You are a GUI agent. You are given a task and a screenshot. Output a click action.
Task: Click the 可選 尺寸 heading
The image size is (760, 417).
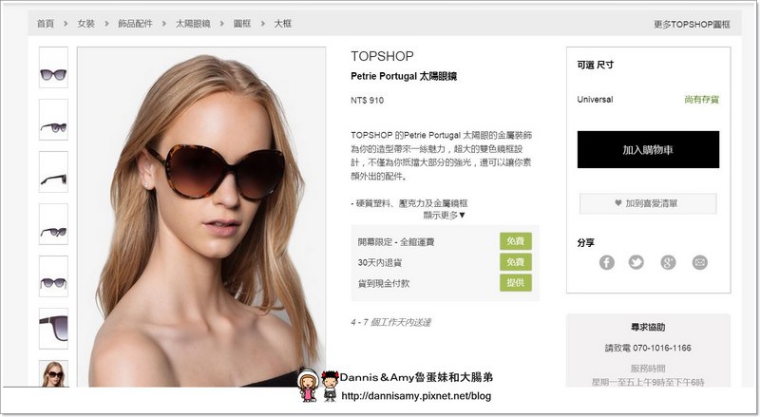tap(596, 65)
